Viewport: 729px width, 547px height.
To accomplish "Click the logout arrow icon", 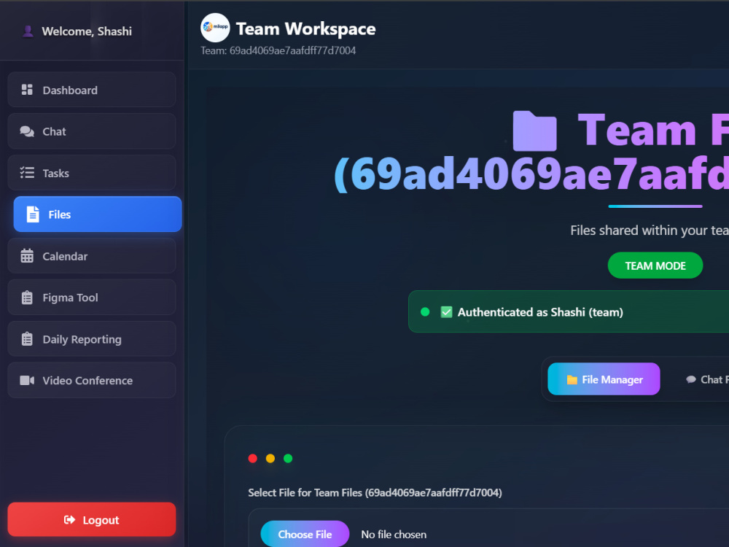I will click(69, 519).
